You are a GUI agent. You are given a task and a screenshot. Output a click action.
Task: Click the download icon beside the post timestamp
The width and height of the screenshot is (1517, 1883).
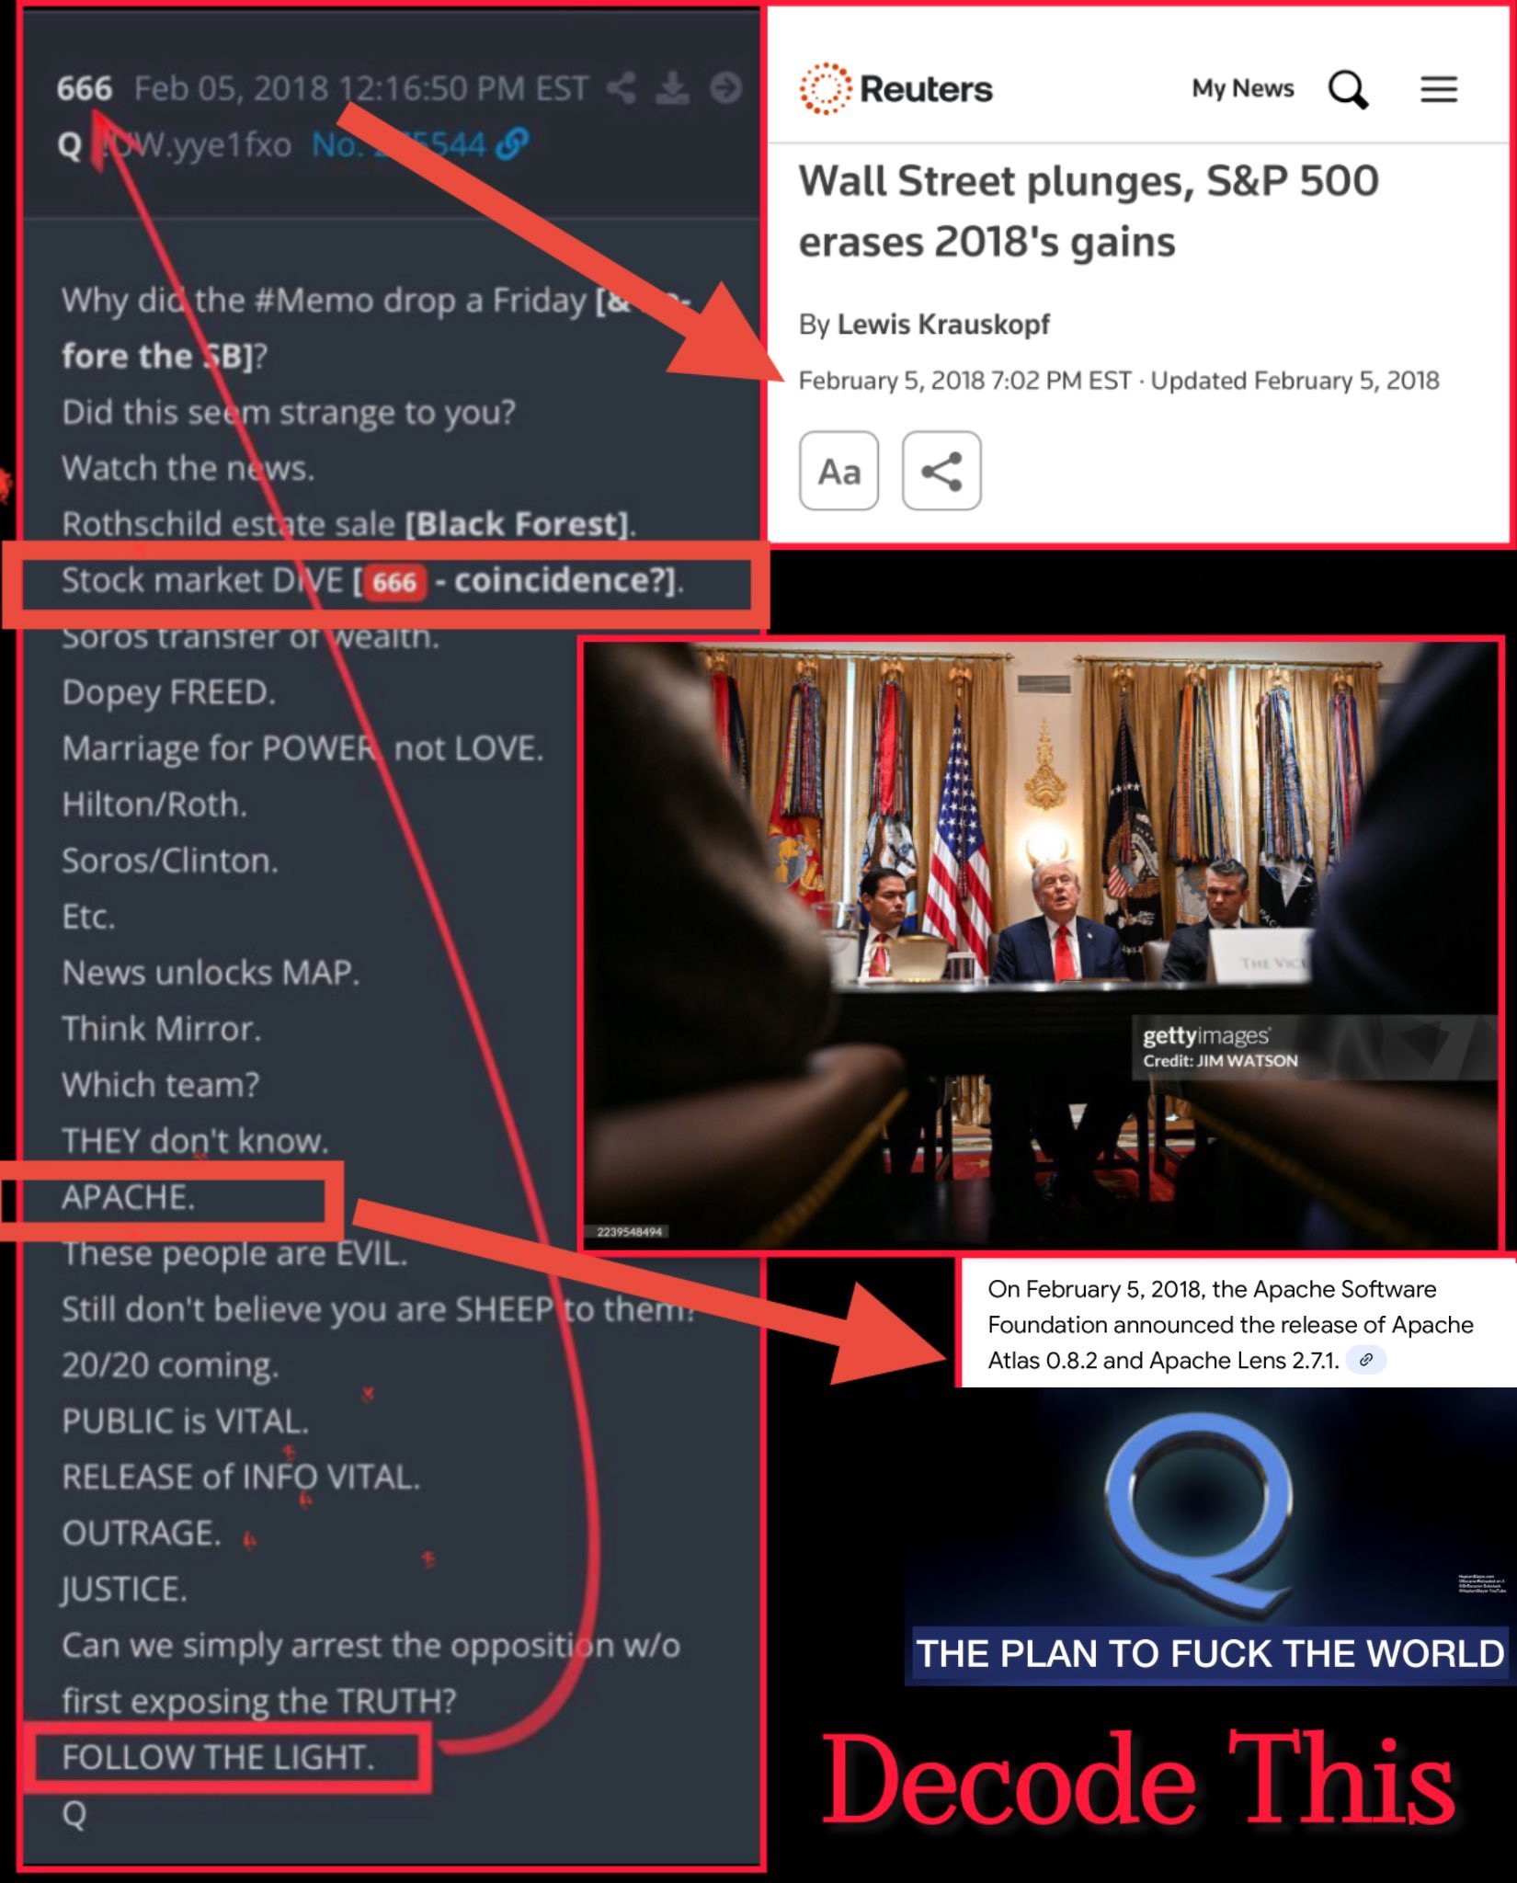[x=672, y=88]
